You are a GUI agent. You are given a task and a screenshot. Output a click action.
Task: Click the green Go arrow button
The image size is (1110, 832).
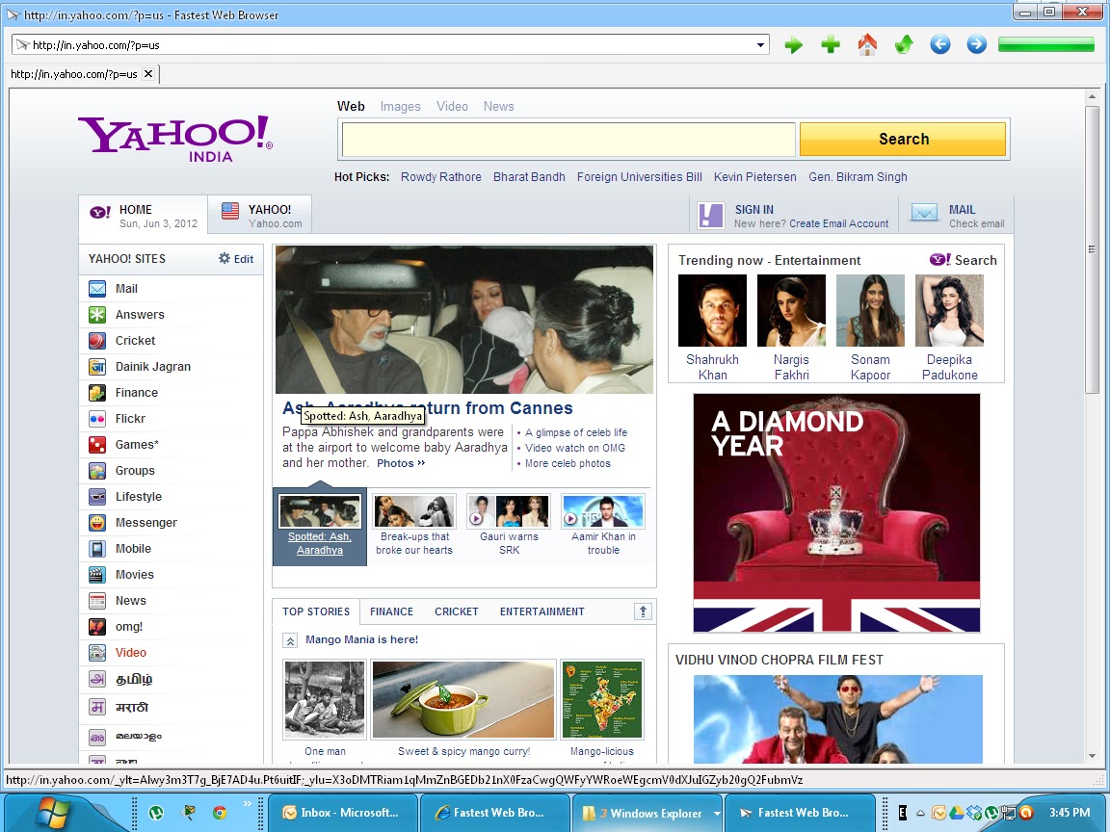[x=794, y=45]
